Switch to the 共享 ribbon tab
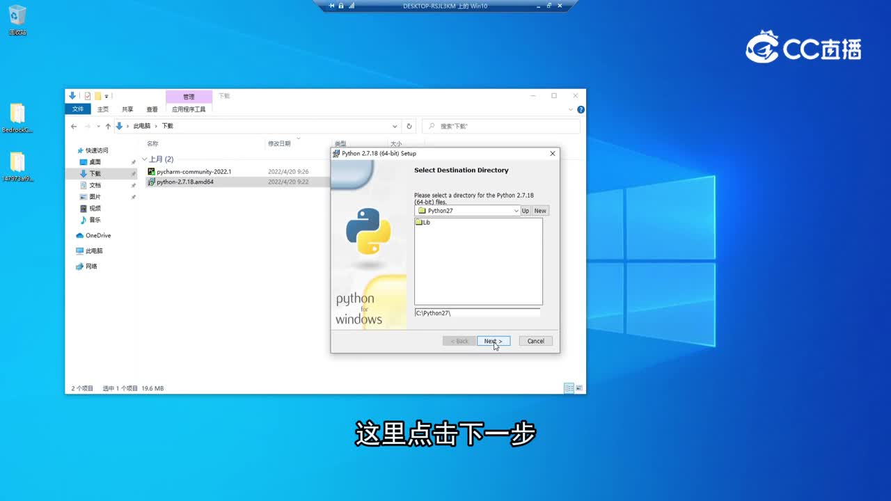This screenshot has width=891, height=501. [127, 109]
